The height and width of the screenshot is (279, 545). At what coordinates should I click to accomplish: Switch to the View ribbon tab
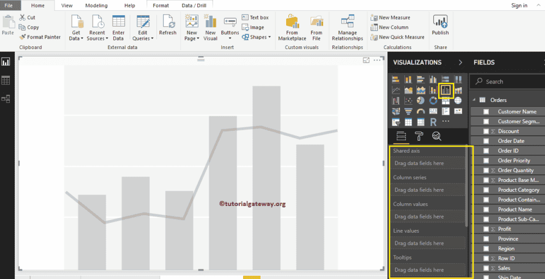(x=66, y=5)
